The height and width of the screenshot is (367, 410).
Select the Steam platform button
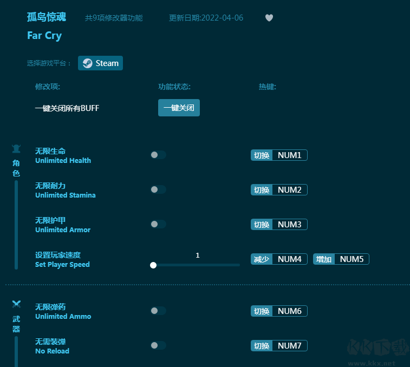pyautogui.click(x=100, y=63)
